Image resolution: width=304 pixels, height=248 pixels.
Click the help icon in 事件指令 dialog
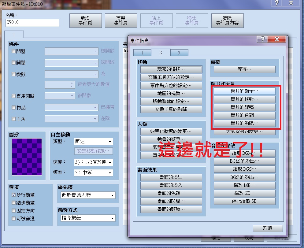click(262, 39)
